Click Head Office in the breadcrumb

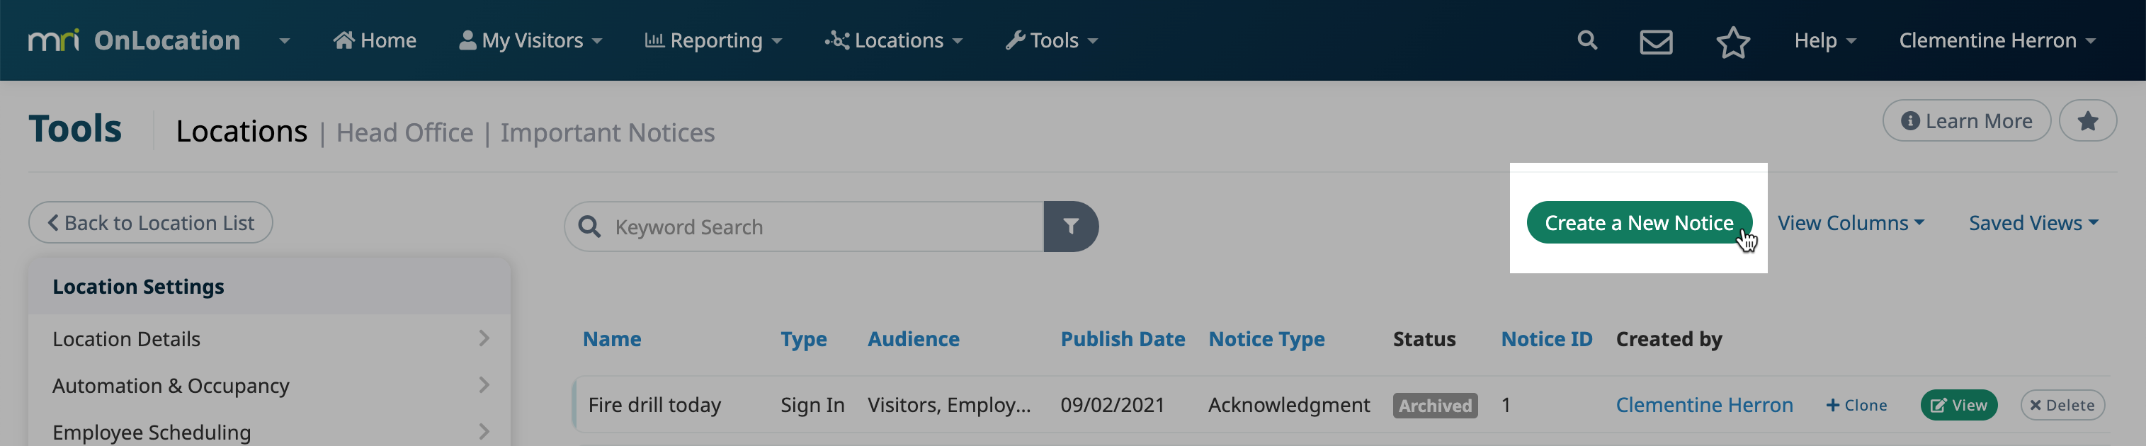404,132
